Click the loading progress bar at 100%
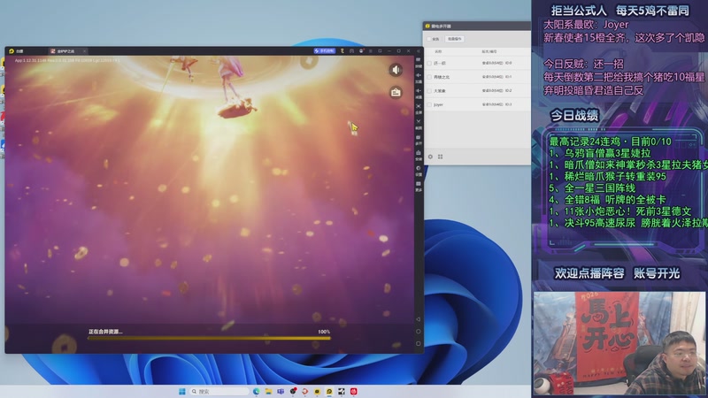Viewport: 708px width, 398px height. [x=209, y=338]
